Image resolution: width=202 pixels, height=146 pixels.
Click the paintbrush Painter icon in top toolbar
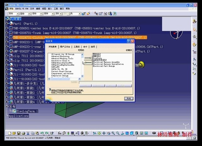pyautogui.click(x=84, y=14)
